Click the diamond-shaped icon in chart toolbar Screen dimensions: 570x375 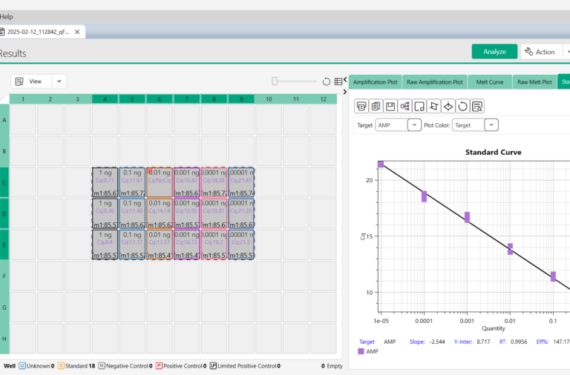448,106
